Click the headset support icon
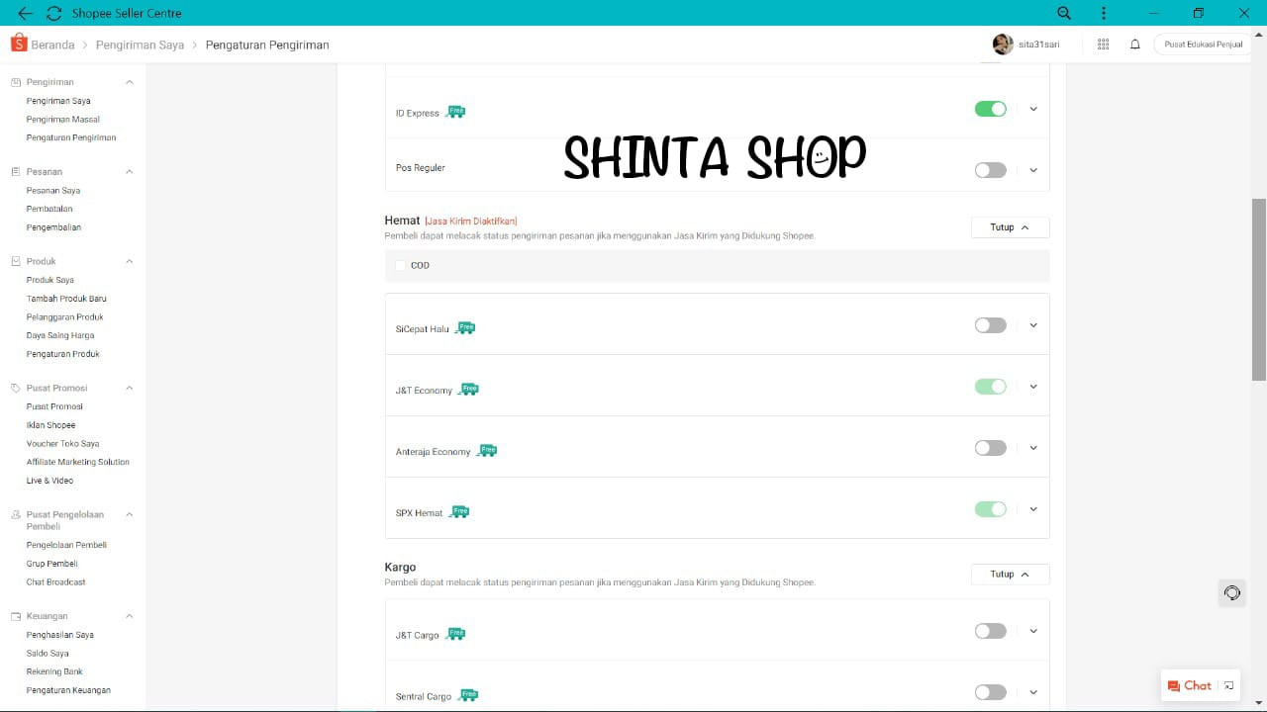The height and width of the screenshot is (712, 1267). [x=1232, y=592]
